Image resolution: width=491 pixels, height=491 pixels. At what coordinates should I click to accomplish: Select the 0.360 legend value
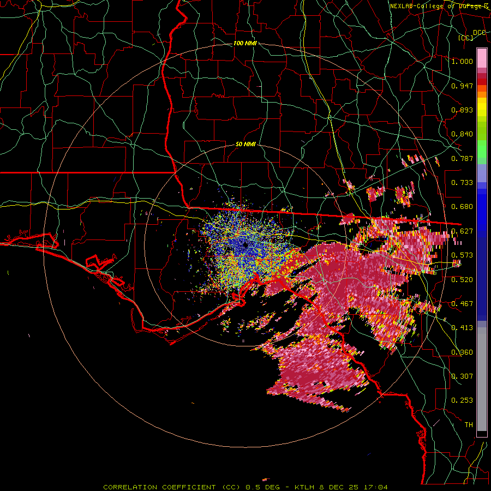pyautogui.click(x=462, y=352)
